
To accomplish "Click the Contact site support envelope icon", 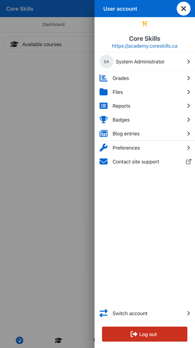I will tap(103, 162).
